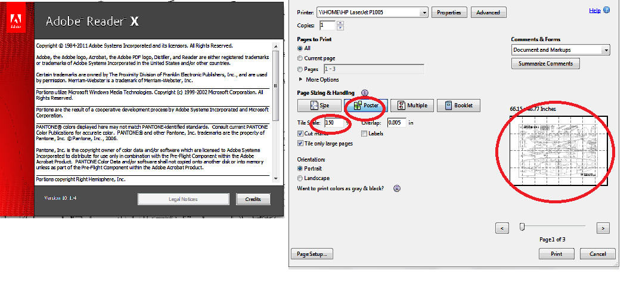
Task: Toggle the Cut marks checkbox
Action: (300, 134)
